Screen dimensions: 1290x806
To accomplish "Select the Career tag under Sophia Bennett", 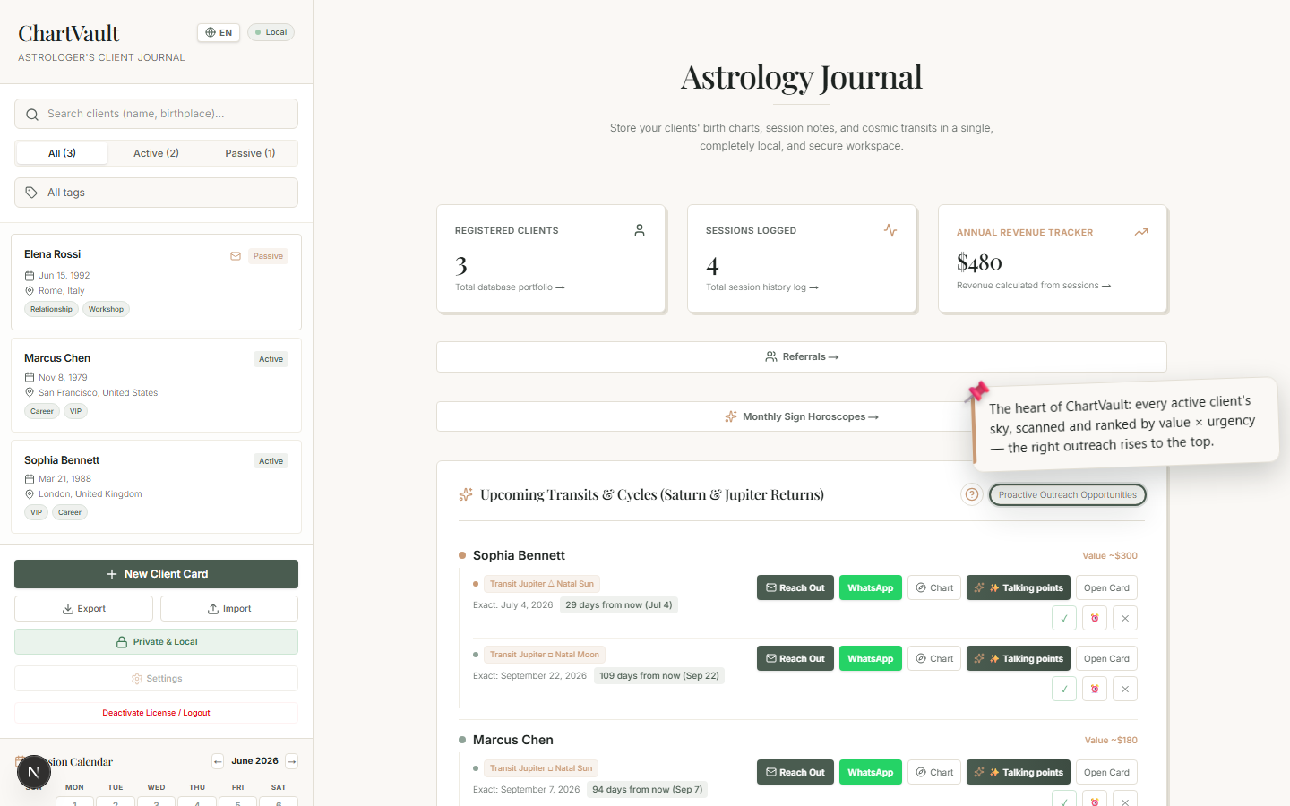I will [70, 512].
